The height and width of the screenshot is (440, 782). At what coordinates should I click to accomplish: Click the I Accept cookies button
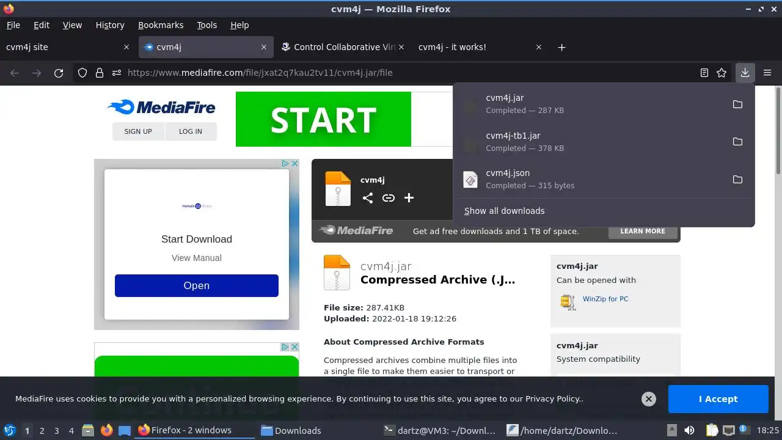pos(718,399)
